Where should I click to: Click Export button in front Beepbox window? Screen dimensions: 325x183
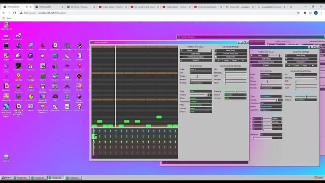tap(196, 60)
